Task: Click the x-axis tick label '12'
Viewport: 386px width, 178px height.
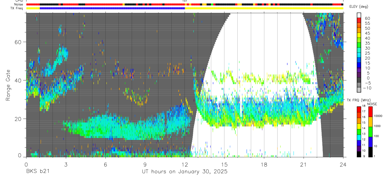Action: pyautogui.click(x=185, y=164)
